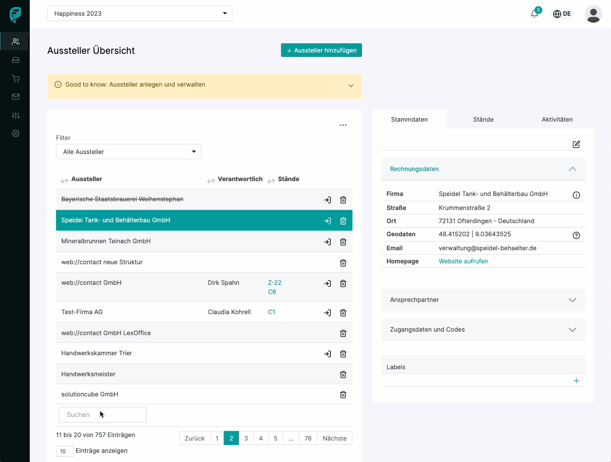Delete Mineralbrunnen Teinach GmbH via trash icon
This screenshot has height=462, width=611.
click(343, 242)
